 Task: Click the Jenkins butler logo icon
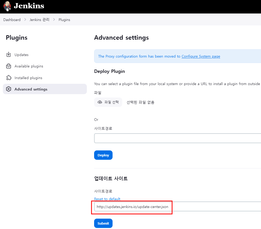pos(7,6)
